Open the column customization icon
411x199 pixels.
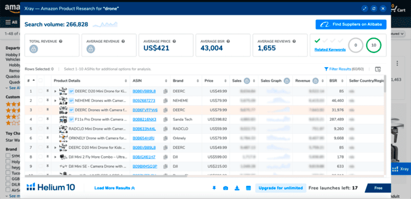378,69
